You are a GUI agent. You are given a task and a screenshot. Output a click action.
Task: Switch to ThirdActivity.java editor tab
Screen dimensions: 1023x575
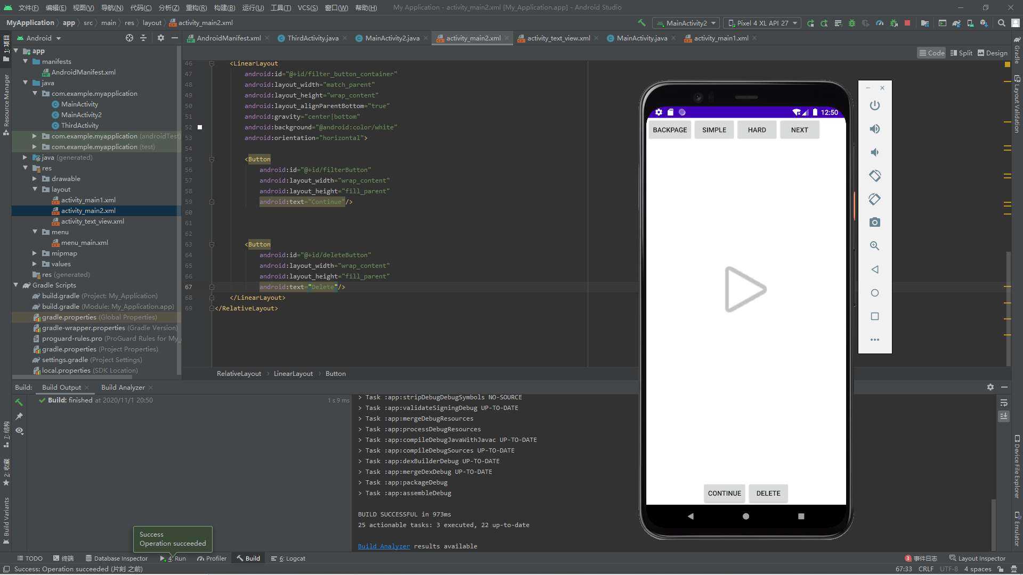click(313, 38)
